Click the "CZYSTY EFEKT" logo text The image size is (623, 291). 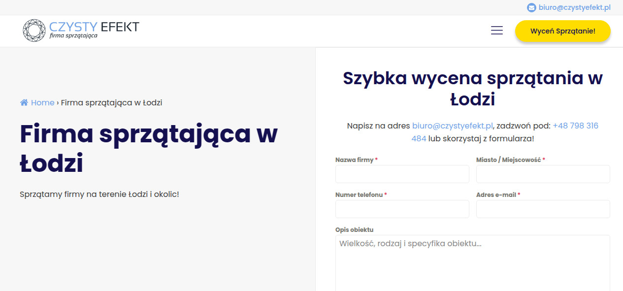click(94, 27)
